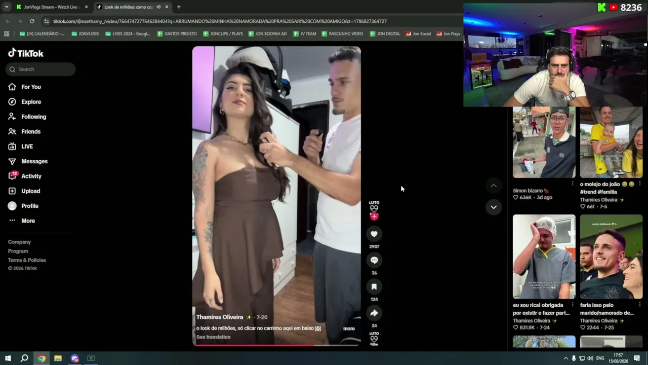Open the RASCUNHO VIDEO bookmark
The height and width of the screenshot is (365, 648).
coord(342,34)
